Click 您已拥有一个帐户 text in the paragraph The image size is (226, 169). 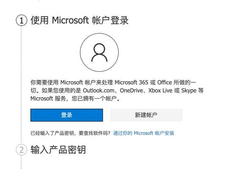tap(94, 99)
